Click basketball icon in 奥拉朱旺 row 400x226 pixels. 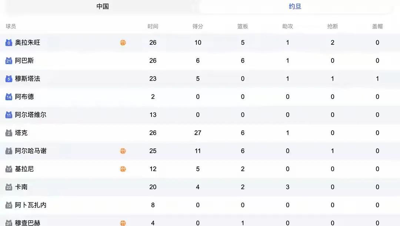[x=123, y=43]
